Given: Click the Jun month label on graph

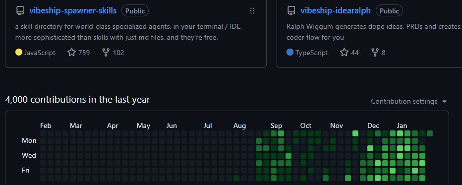Looking at the screenshot, I should [172, 126].
